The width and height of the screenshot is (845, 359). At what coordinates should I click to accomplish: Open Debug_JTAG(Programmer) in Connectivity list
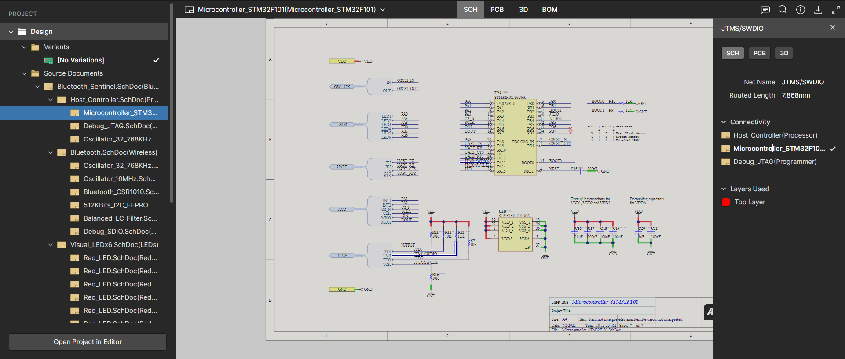pyautogui.click(x=775, y=162)
